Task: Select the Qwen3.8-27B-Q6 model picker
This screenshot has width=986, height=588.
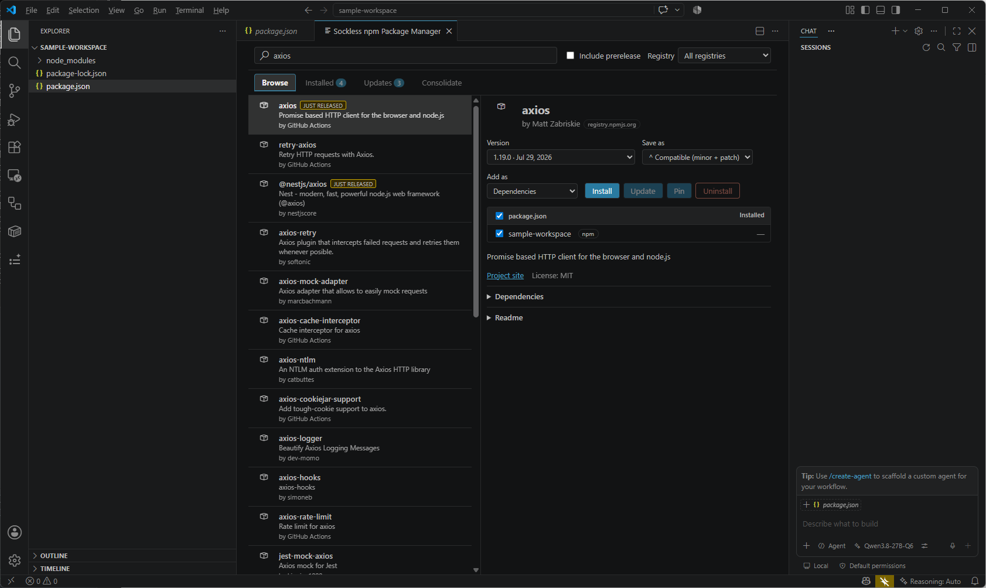Action: click(x=884, y=546)
